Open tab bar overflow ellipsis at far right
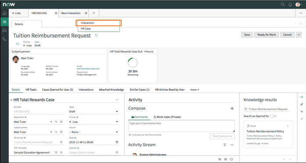The image size is (306, 163). (x=301, y=13)
